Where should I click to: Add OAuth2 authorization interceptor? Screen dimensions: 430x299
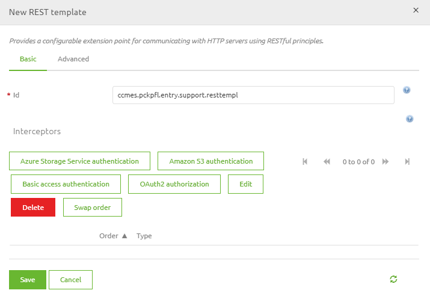click(174, 184)
